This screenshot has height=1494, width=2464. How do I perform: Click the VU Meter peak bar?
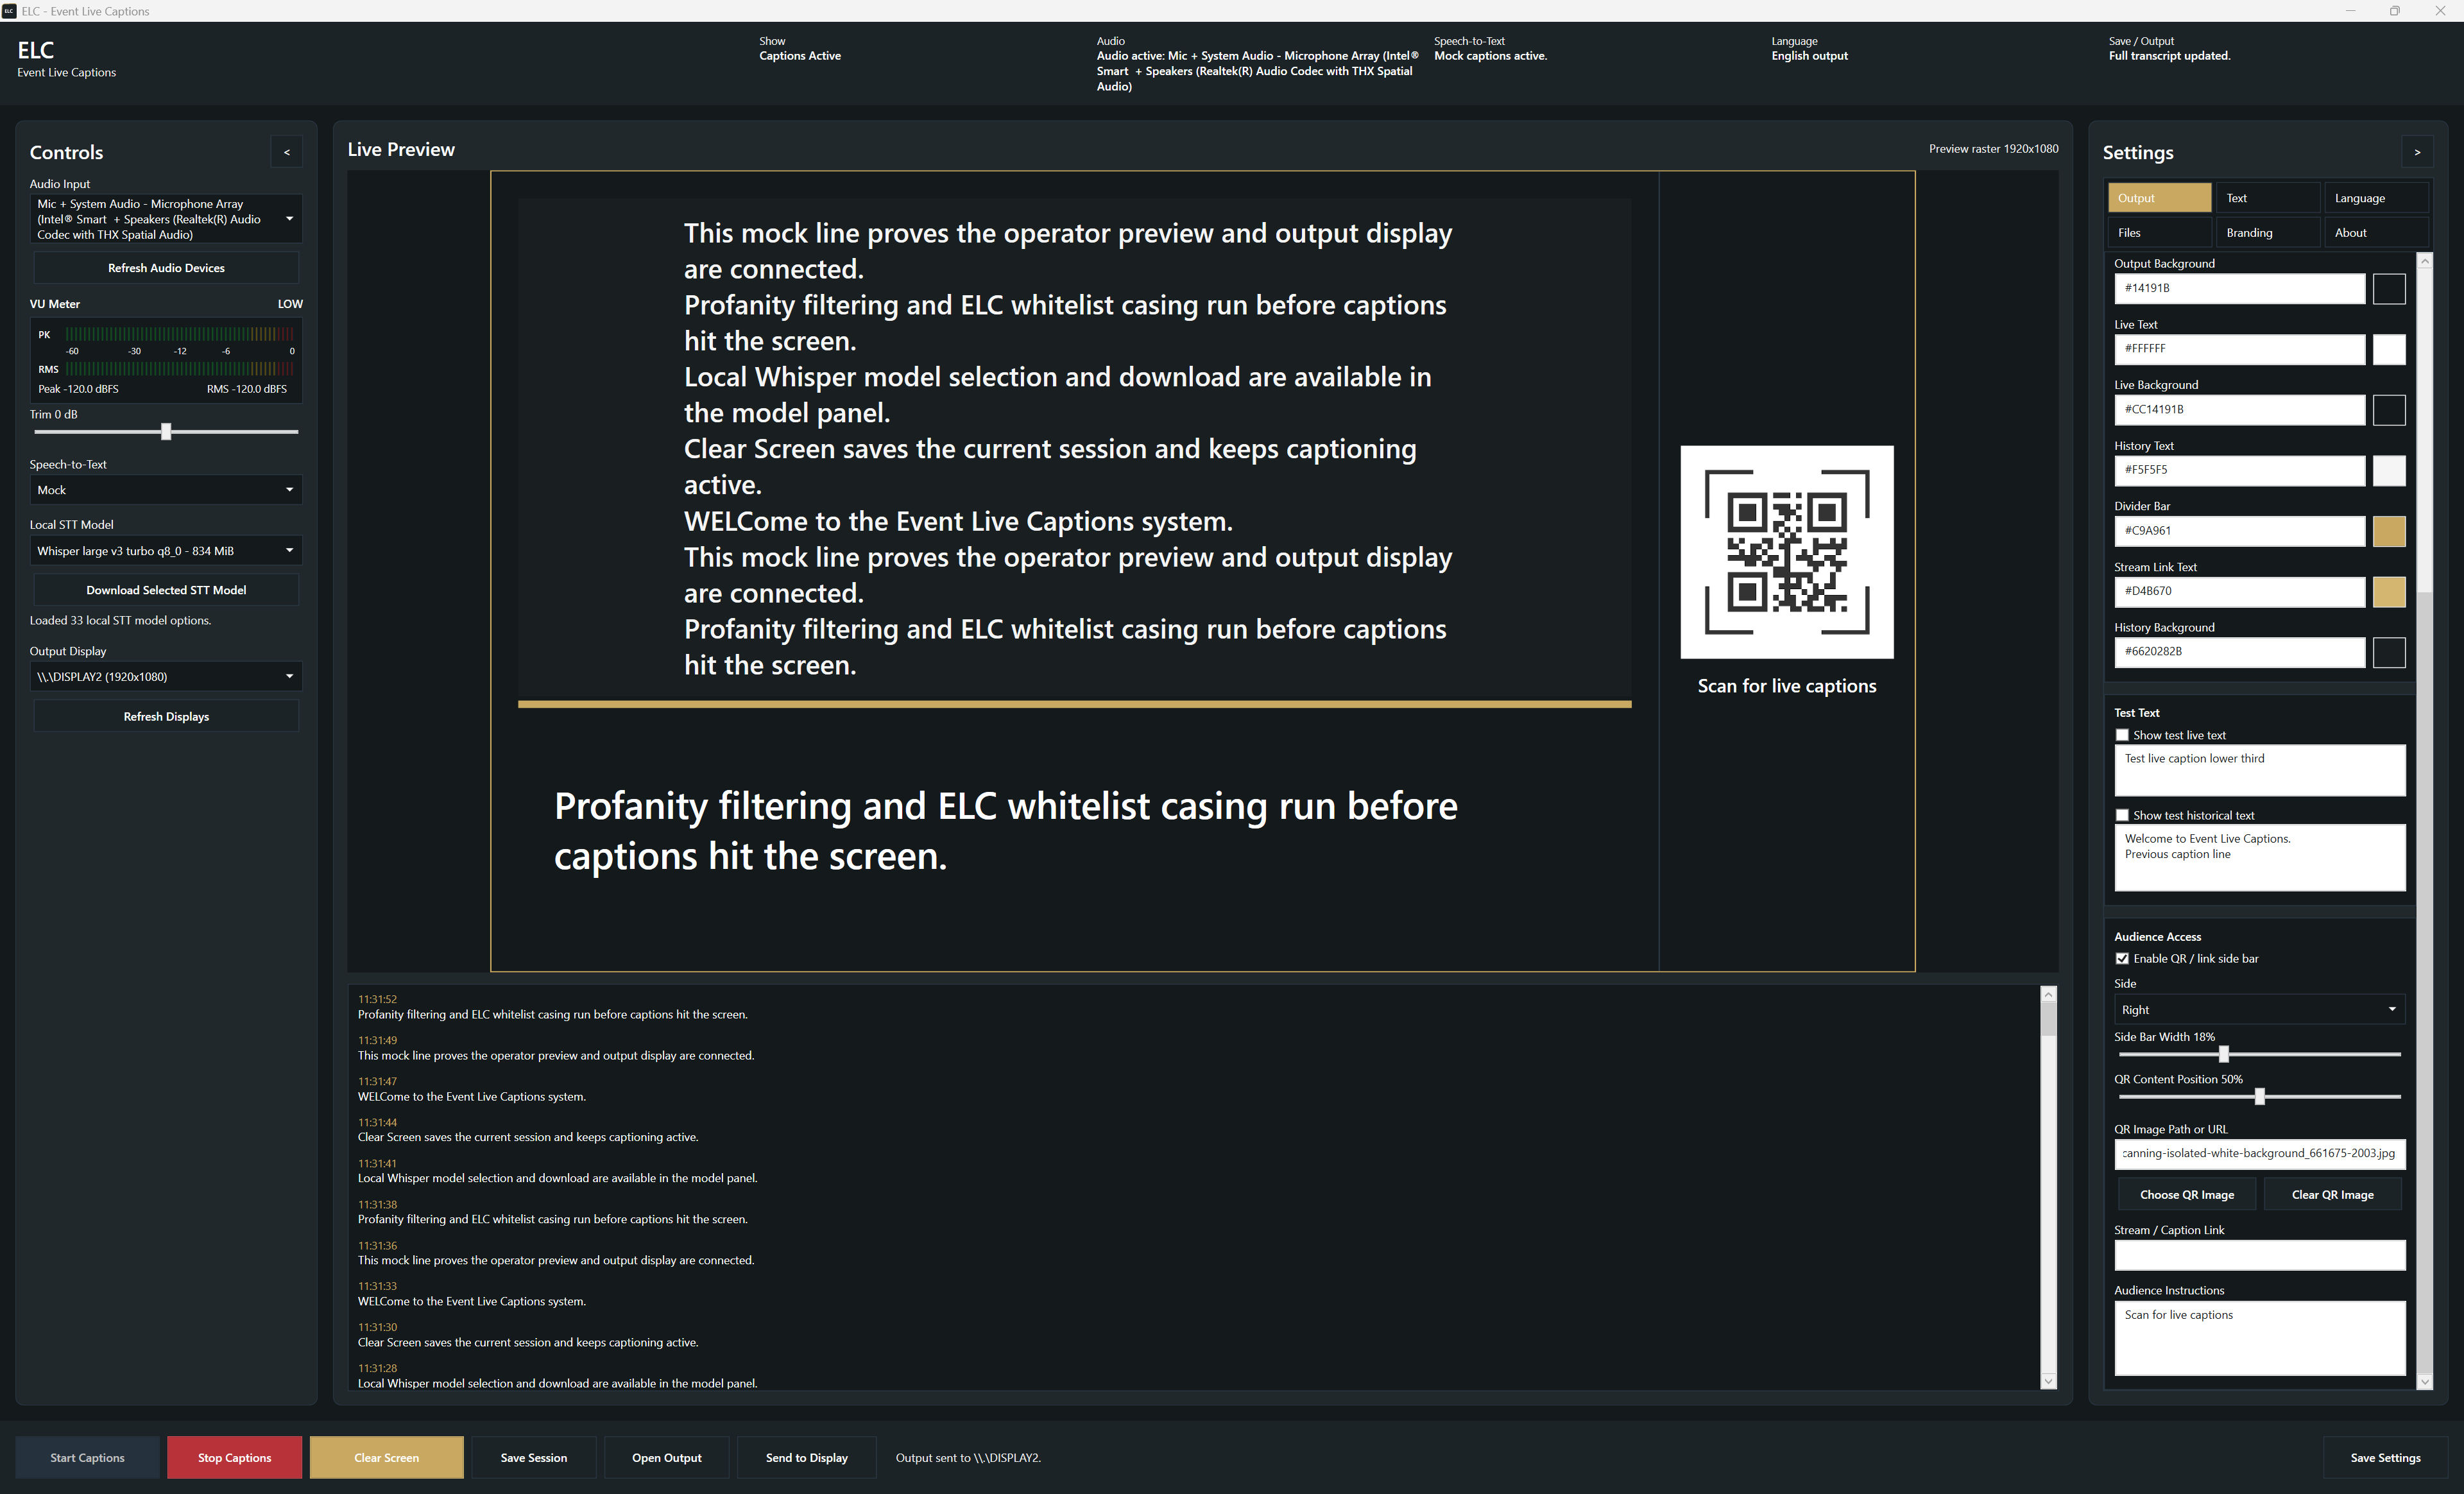(180, 335)
